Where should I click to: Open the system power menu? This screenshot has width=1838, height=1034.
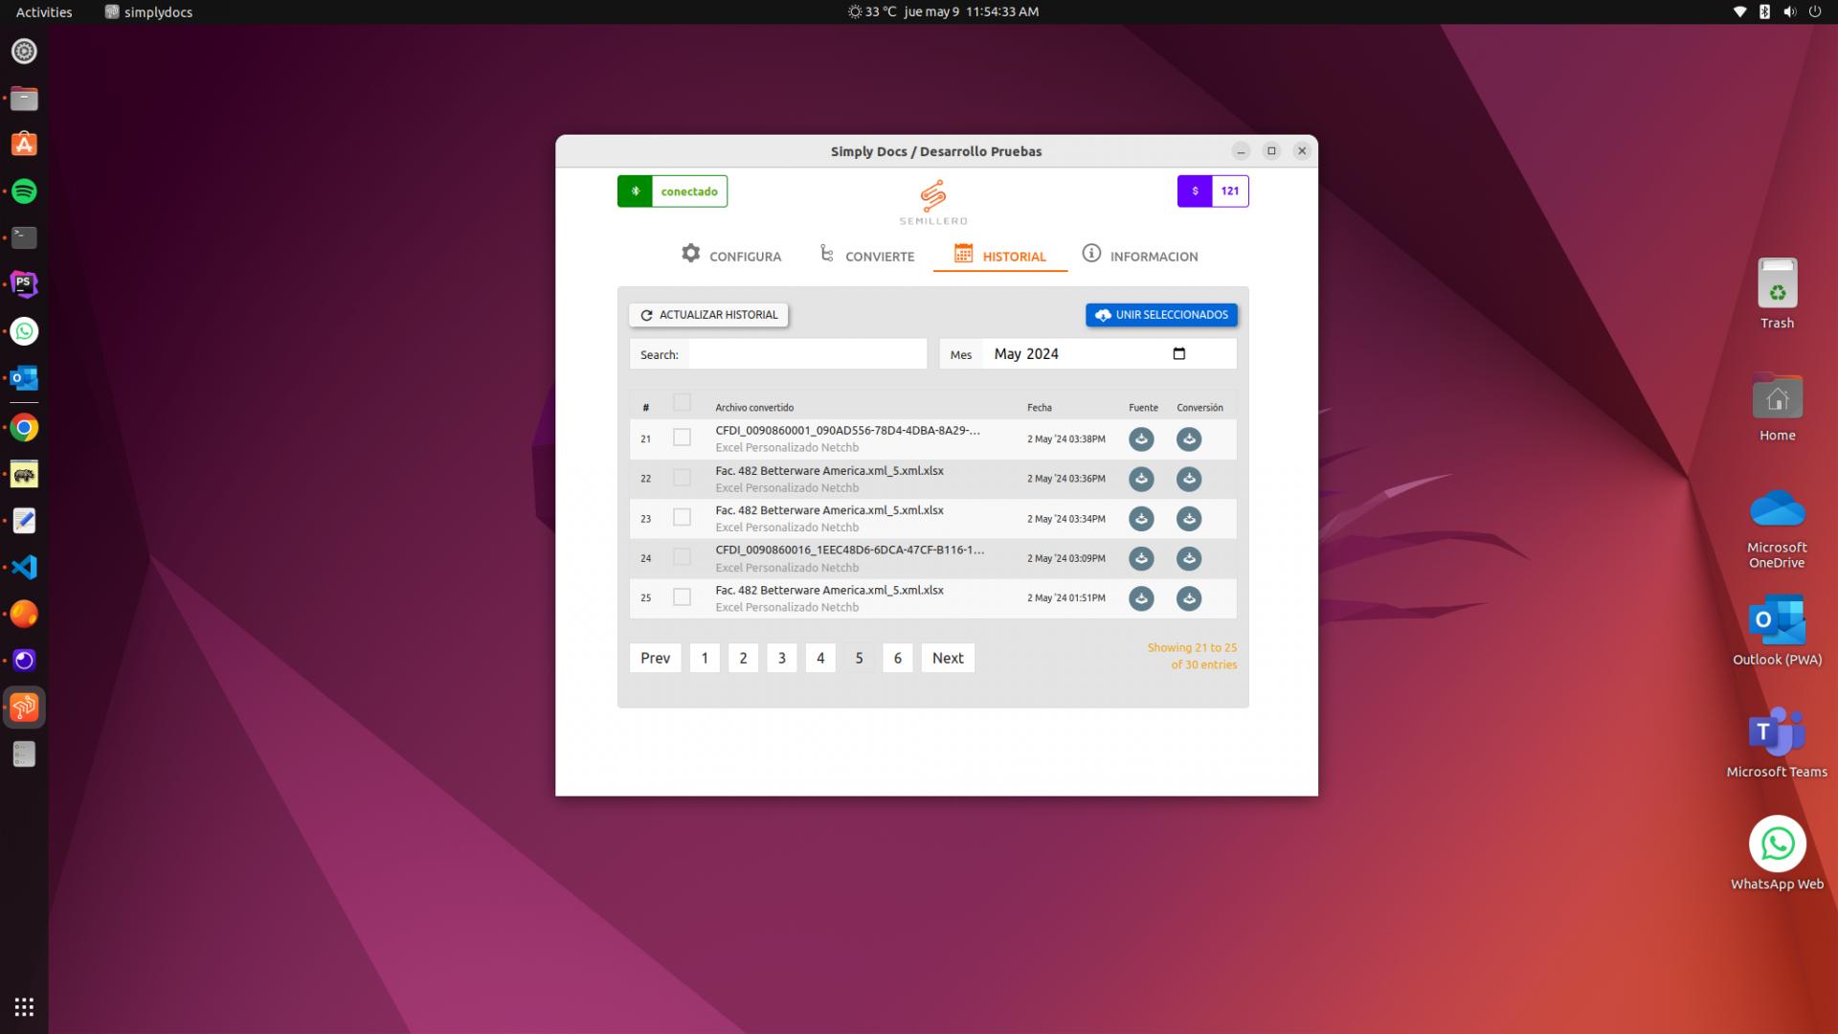[1814, 11]
